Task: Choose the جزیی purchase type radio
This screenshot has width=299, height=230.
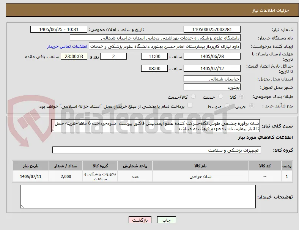Action: 252,106
